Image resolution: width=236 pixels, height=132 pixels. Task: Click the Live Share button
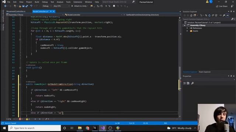coord(222,6)
